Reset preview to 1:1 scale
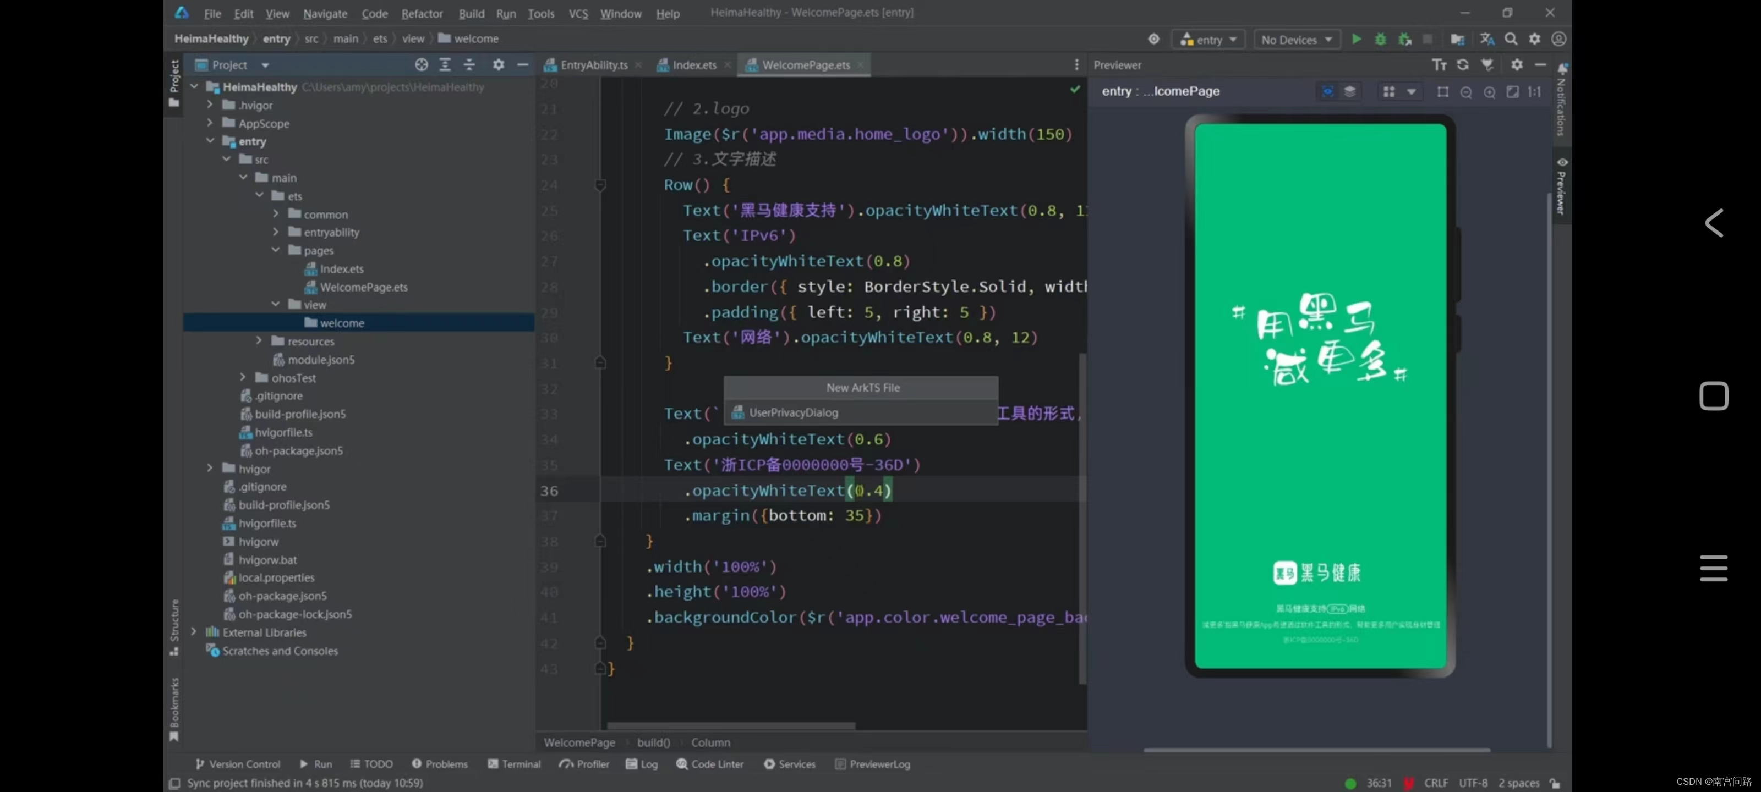Image resolution: width=1761 pixels, height=792 pixels. (1535, 91)
